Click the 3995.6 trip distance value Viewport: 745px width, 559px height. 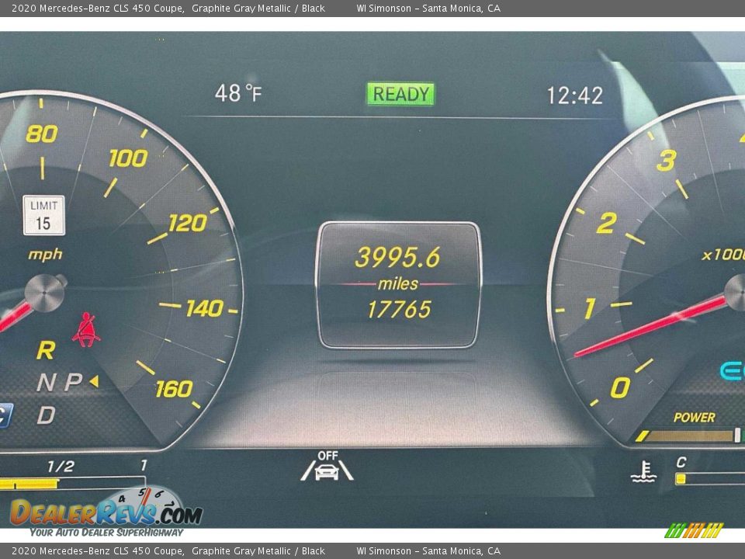click(x=397, y=257)
